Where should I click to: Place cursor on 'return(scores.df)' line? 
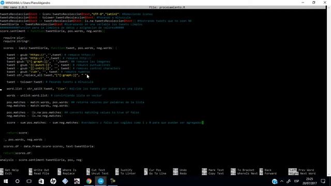tap(18, 153)
